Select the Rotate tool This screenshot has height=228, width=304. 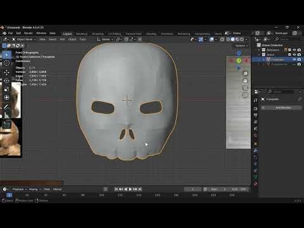pos(6,81)
